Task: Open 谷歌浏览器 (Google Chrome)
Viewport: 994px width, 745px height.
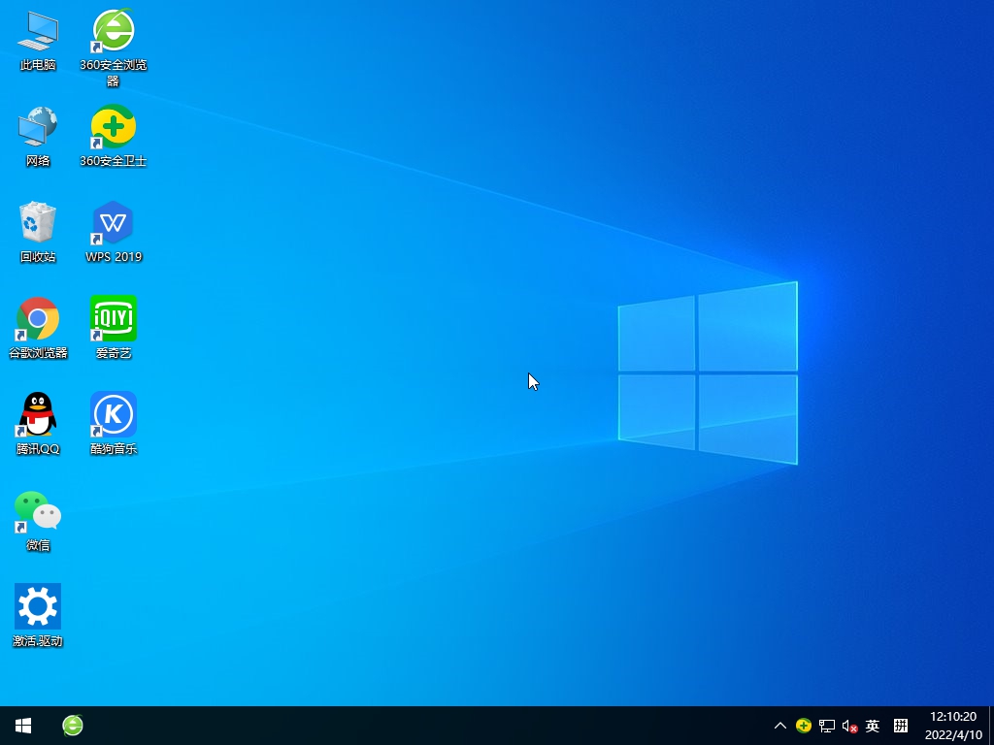Action: pyautogui.click(x=37, y=316)
